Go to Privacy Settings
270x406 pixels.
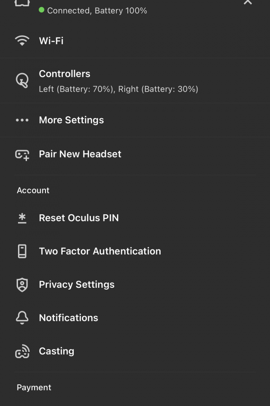135,285
